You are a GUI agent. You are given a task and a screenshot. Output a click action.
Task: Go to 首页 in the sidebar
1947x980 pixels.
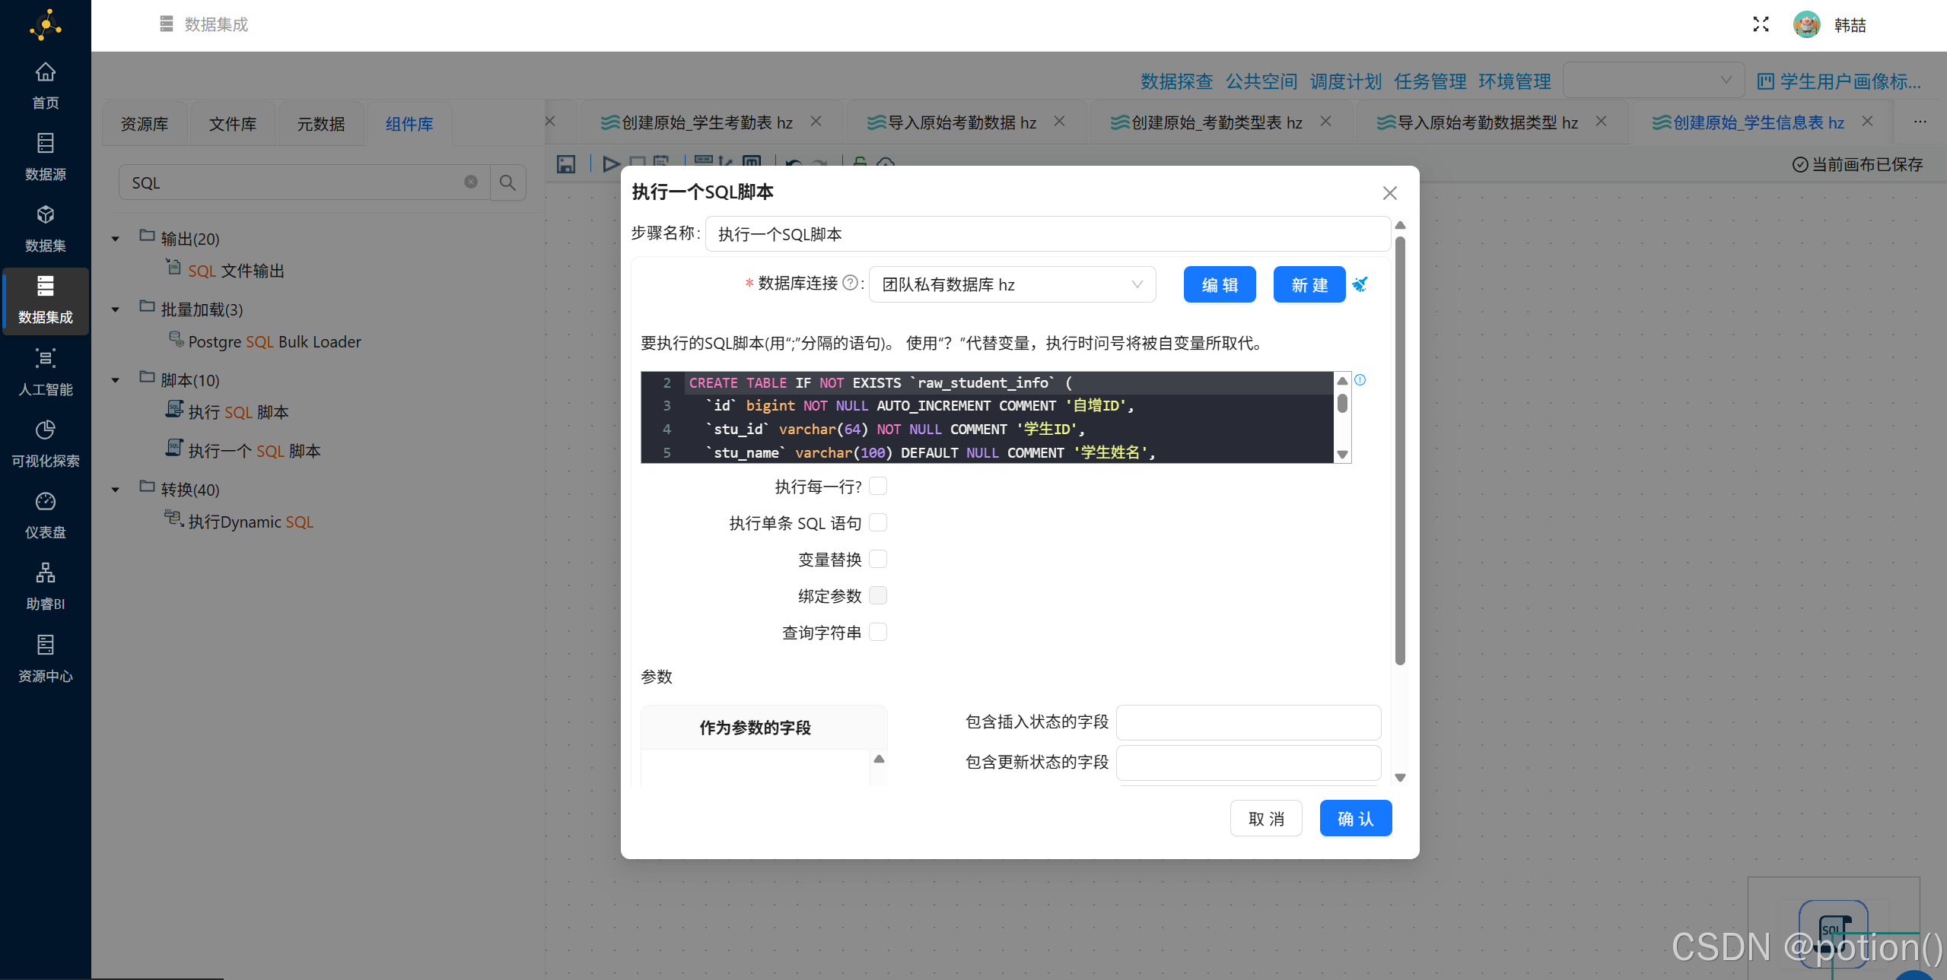click(46, 86)
